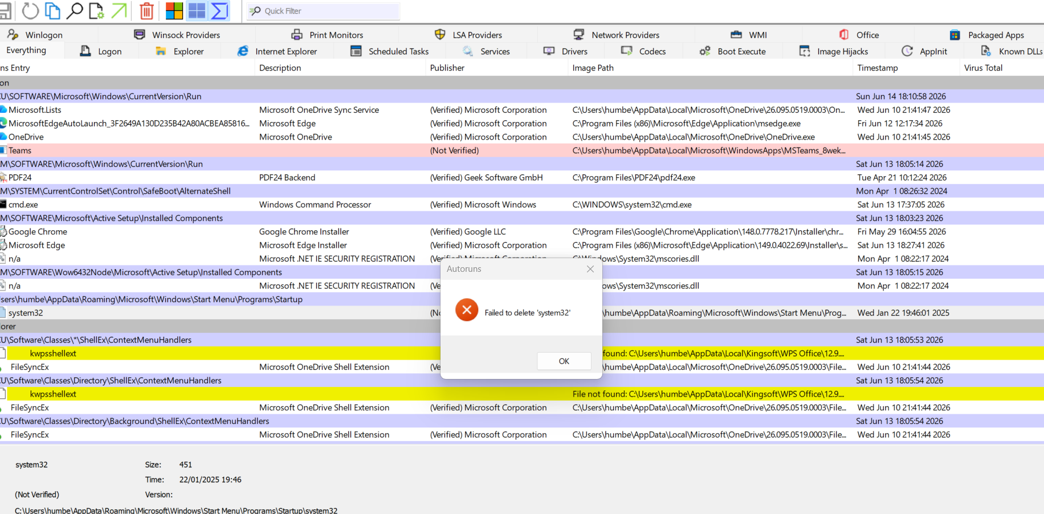Close the Autoruns error dialog with X
The height and width of the screenshot is (514, 1044).
coord(590,269)
